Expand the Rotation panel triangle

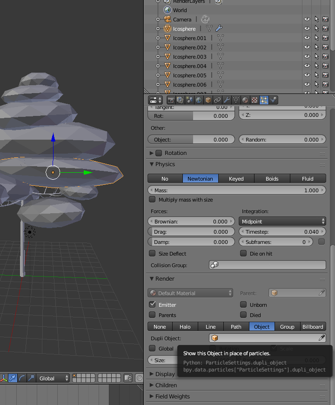[152, 153]
